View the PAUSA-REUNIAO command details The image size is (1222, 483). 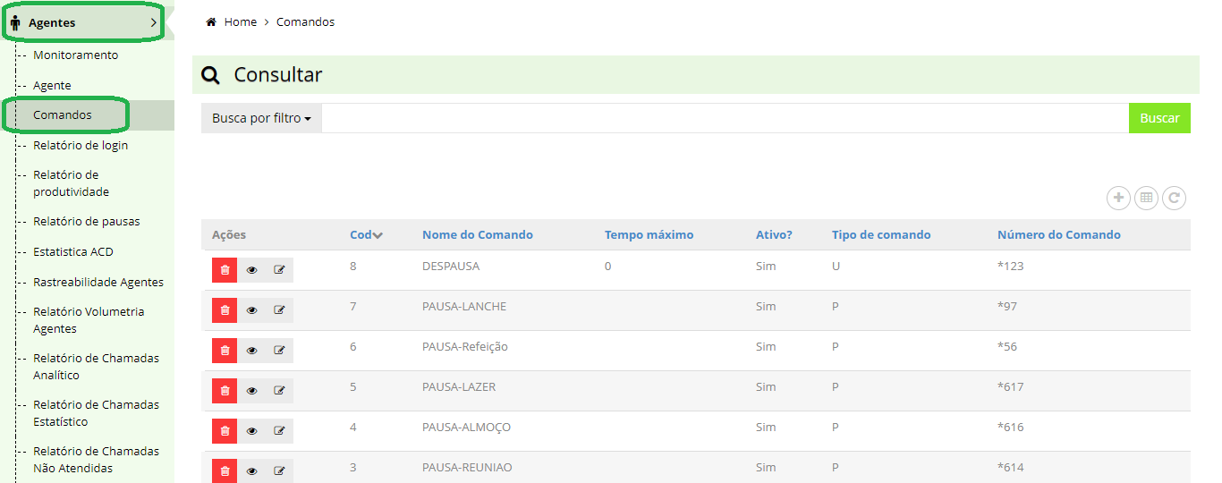click(x=251, y=470)
